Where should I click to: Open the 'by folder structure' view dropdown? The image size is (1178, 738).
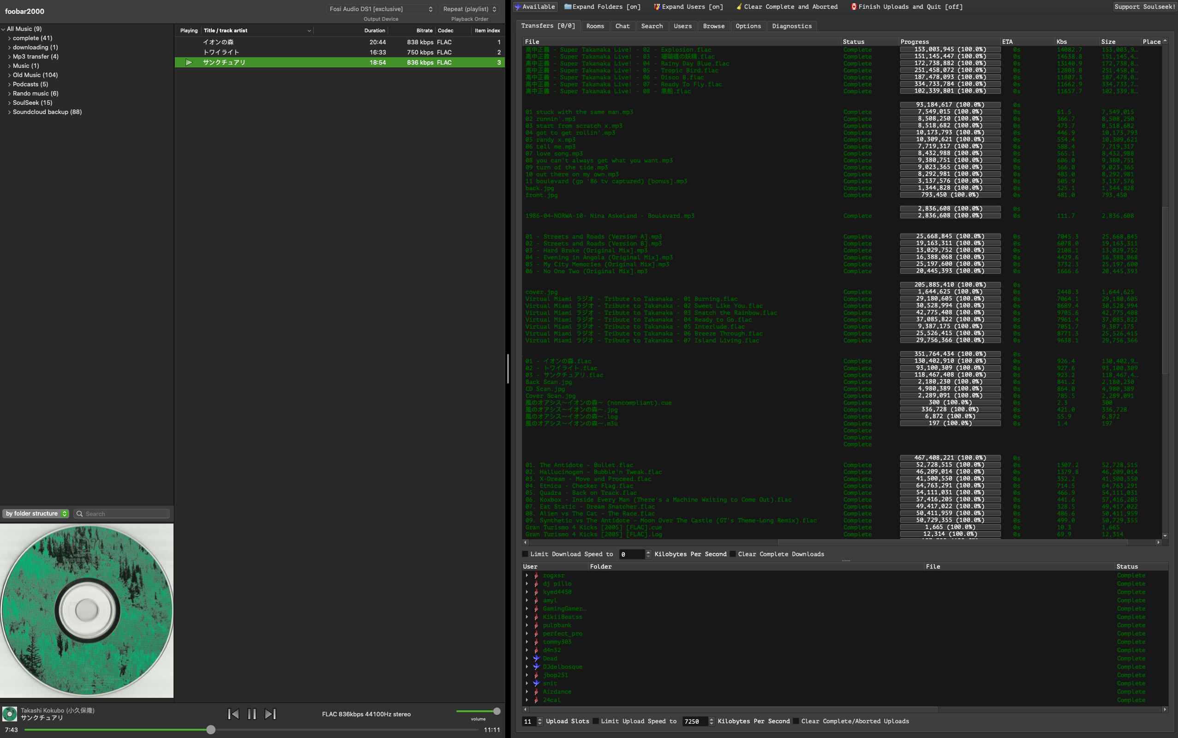pyautogui.click(x=36, y=514)
